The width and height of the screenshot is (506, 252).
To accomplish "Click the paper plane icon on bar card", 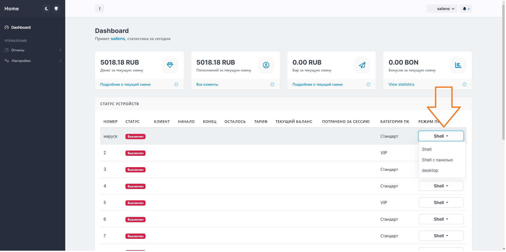I will click(x=362, y=65).
